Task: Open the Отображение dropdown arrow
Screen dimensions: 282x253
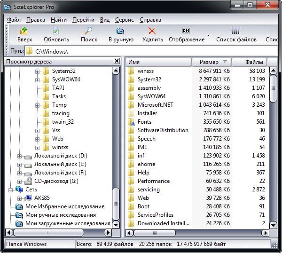Action: [x=208, y=35]
